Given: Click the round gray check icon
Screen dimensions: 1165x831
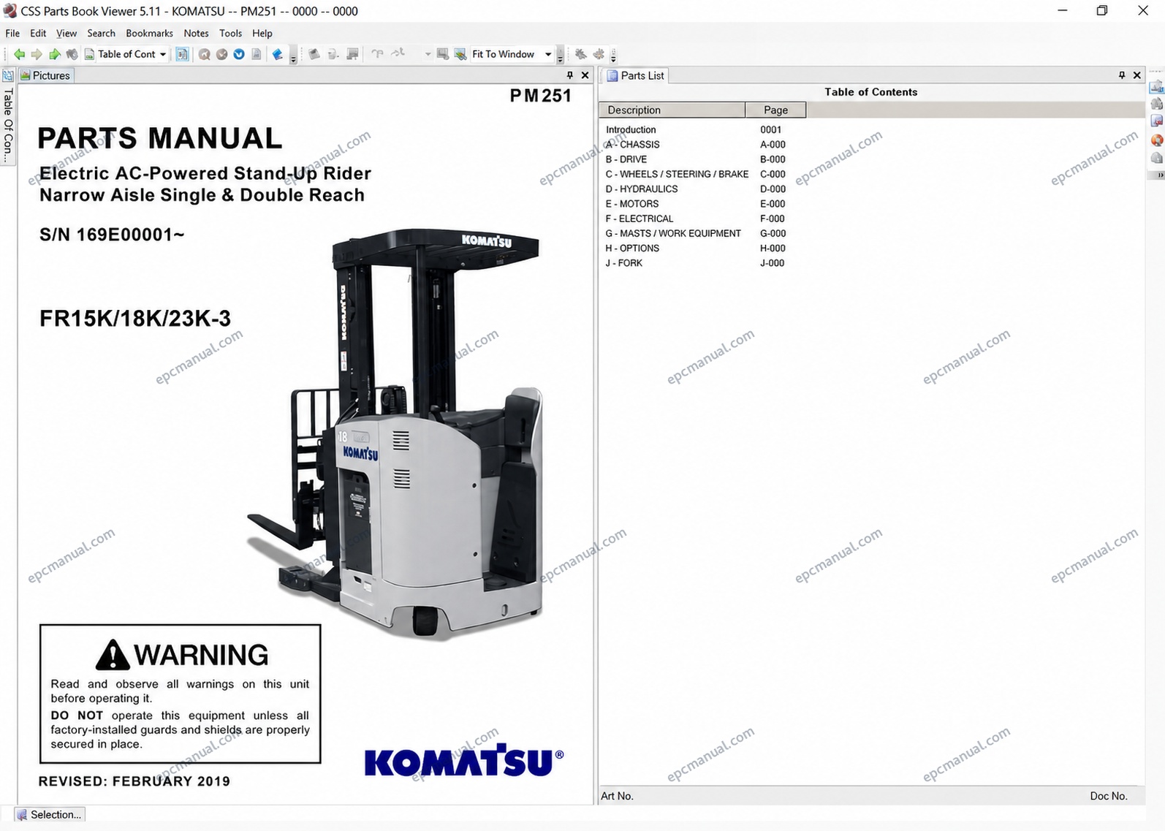Looking at the screenshot, I should point(221,54).
